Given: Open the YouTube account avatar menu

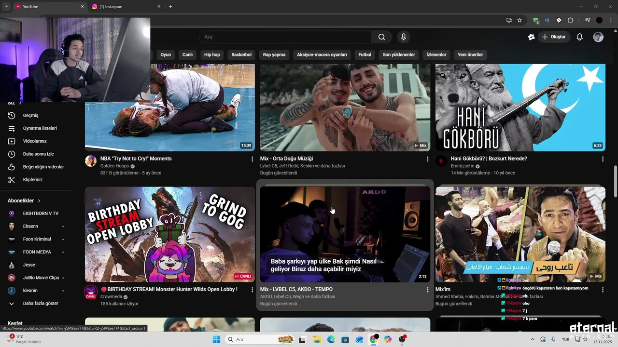Looking at the screenshot, I should (598, 37).
